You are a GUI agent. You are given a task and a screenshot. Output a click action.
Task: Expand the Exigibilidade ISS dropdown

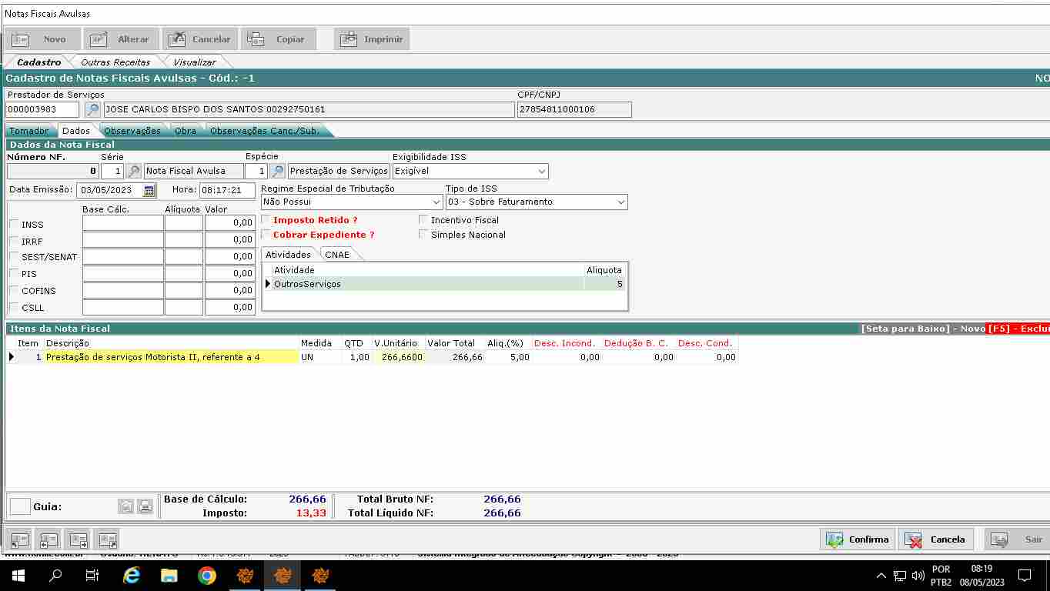click(x=542, y=171)
